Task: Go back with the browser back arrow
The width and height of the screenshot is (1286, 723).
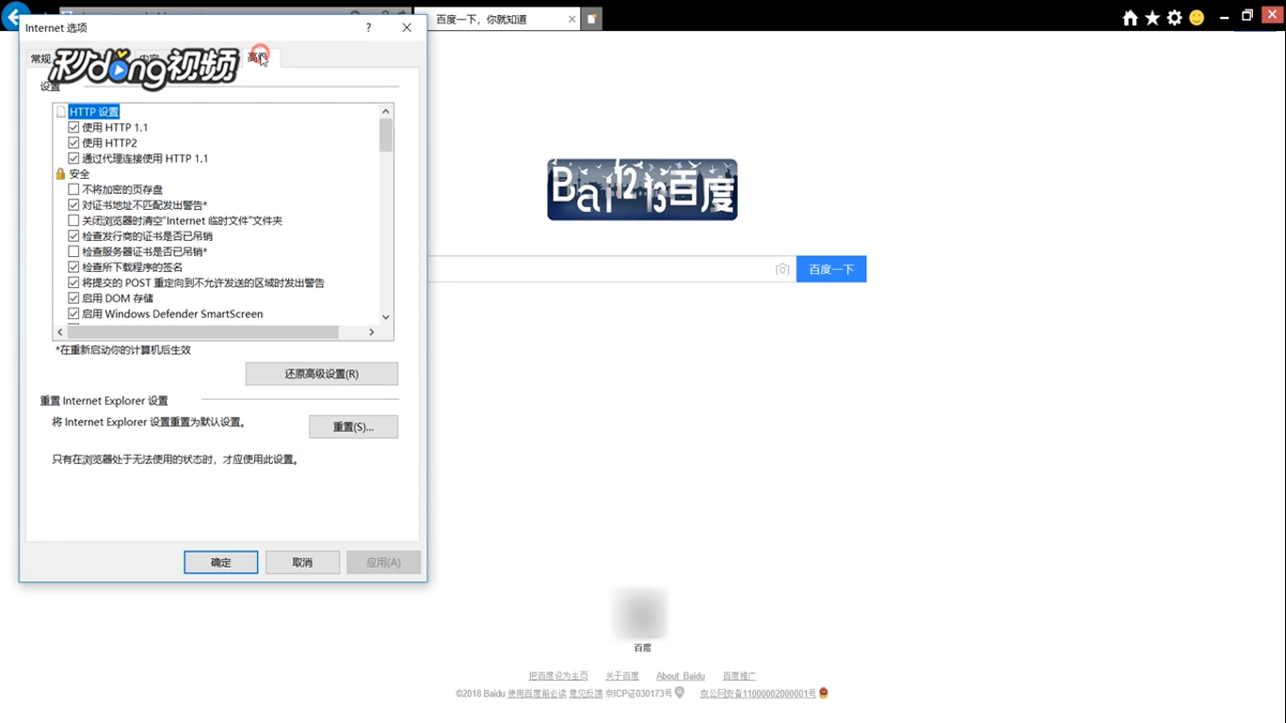Action: point(13,17)
